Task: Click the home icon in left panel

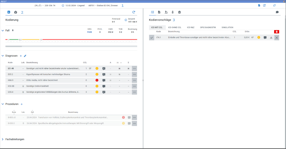Action: 16,12
